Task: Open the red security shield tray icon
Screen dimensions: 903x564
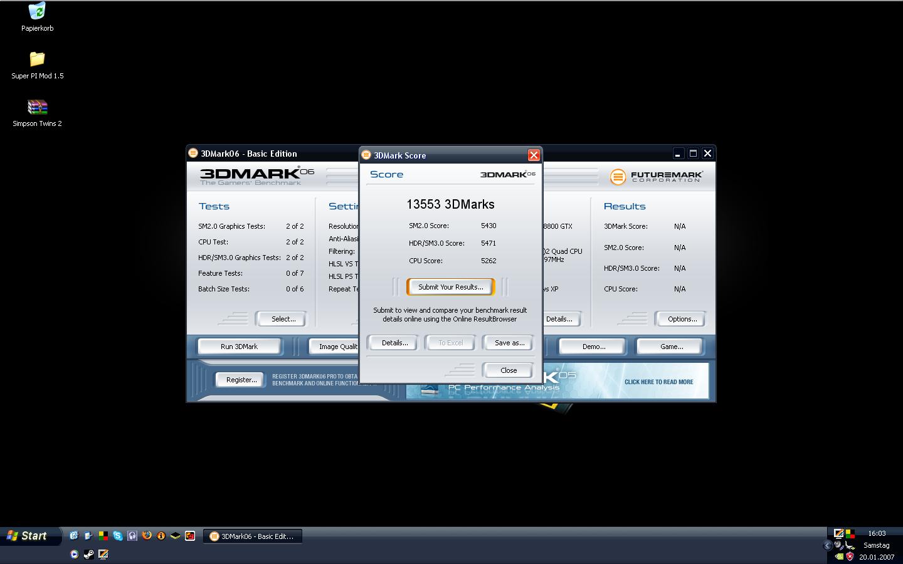Action: [x=850, y=556]
